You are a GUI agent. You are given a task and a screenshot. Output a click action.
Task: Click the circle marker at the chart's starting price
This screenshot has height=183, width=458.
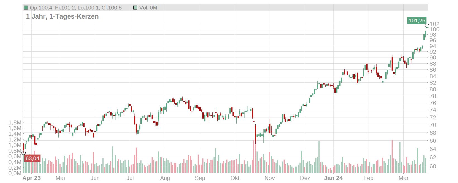pos(23,153)
